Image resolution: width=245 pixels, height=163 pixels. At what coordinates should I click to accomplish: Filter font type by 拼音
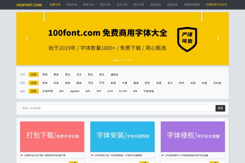pyautogui.click(x=147, y=83)
